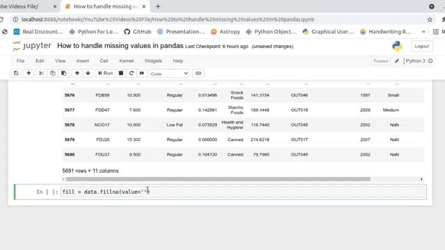The height and width of the screenshot is (250, 445).
Task: Rename notebook title 'How to handle missing values in pandas'
Action: (x=120, y=46)
